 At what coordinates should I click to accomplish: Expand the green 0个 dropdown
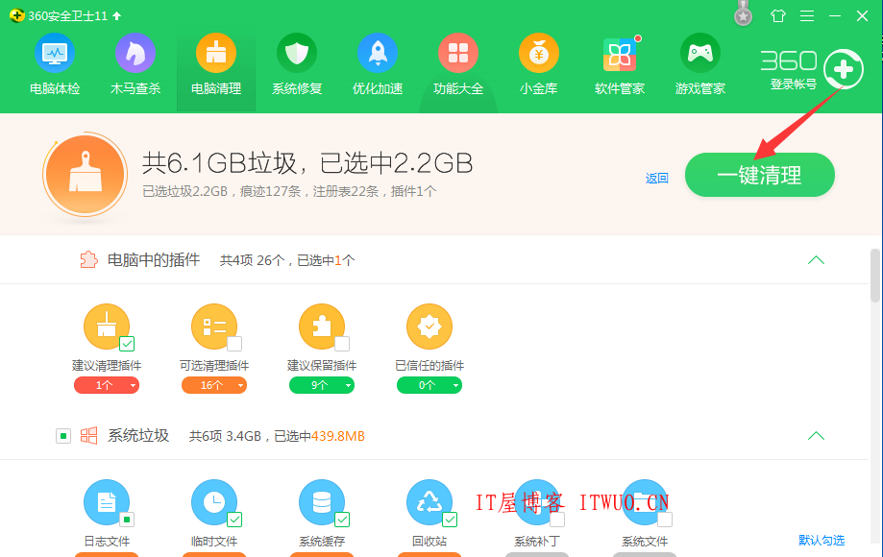click(429, 385)
